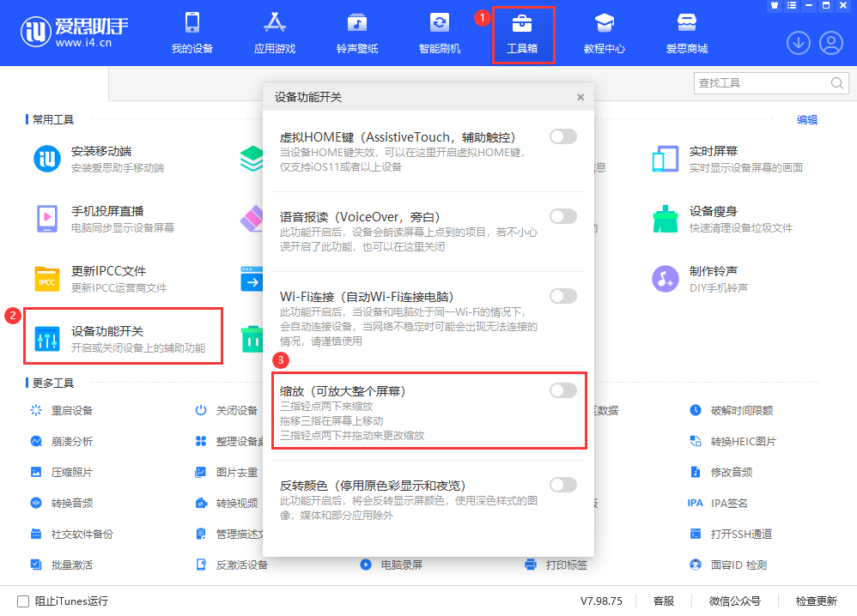Launch the 设备瘦身 cleanup icon
This screenshot has width=857, height=616.
[664, 221]
